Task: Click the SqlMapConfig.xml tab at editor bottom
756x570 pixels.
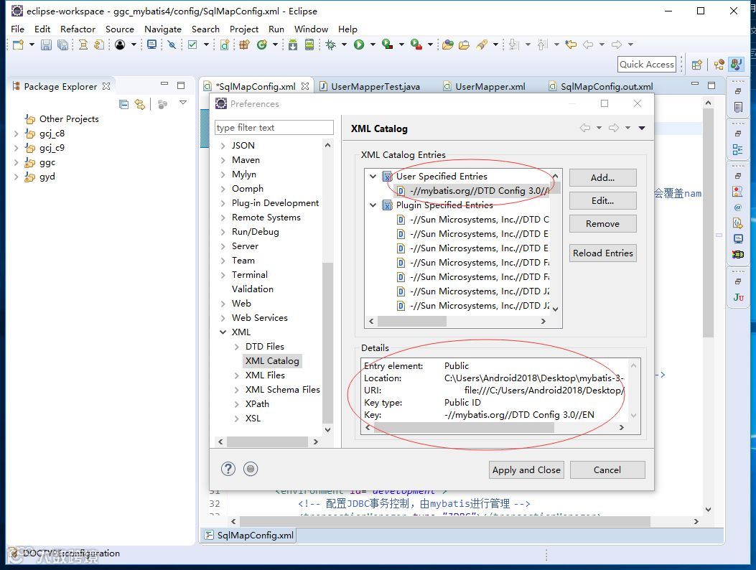Action: coord(249,536)
